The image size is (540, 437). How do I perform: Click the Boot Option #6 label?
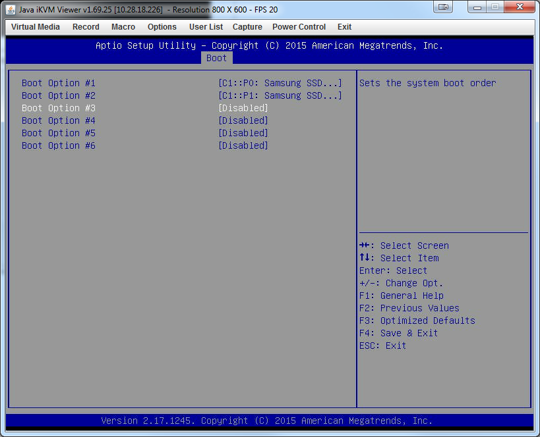click(x=59, y=145)
